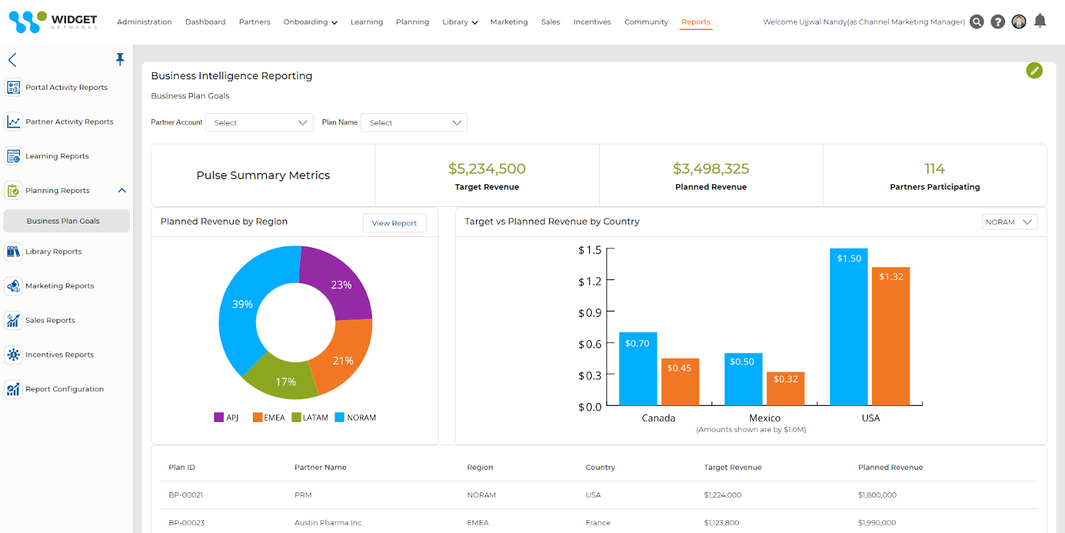Screen dimensions: 1065x533
Task: Sort by Target Revenue column header
Action: coord(733,467)
